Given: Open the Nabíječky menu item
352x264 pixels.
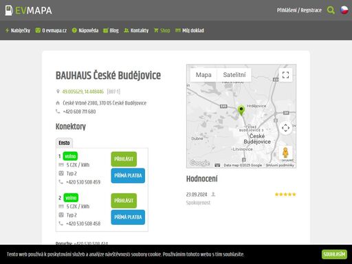Looking at the screenshot, I should [x=18, y=30].
